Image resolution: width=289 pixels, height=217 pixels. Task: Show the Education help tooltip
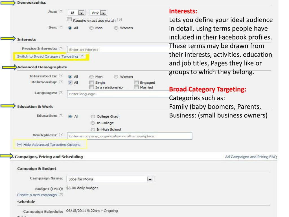click(x=61, y=115)
